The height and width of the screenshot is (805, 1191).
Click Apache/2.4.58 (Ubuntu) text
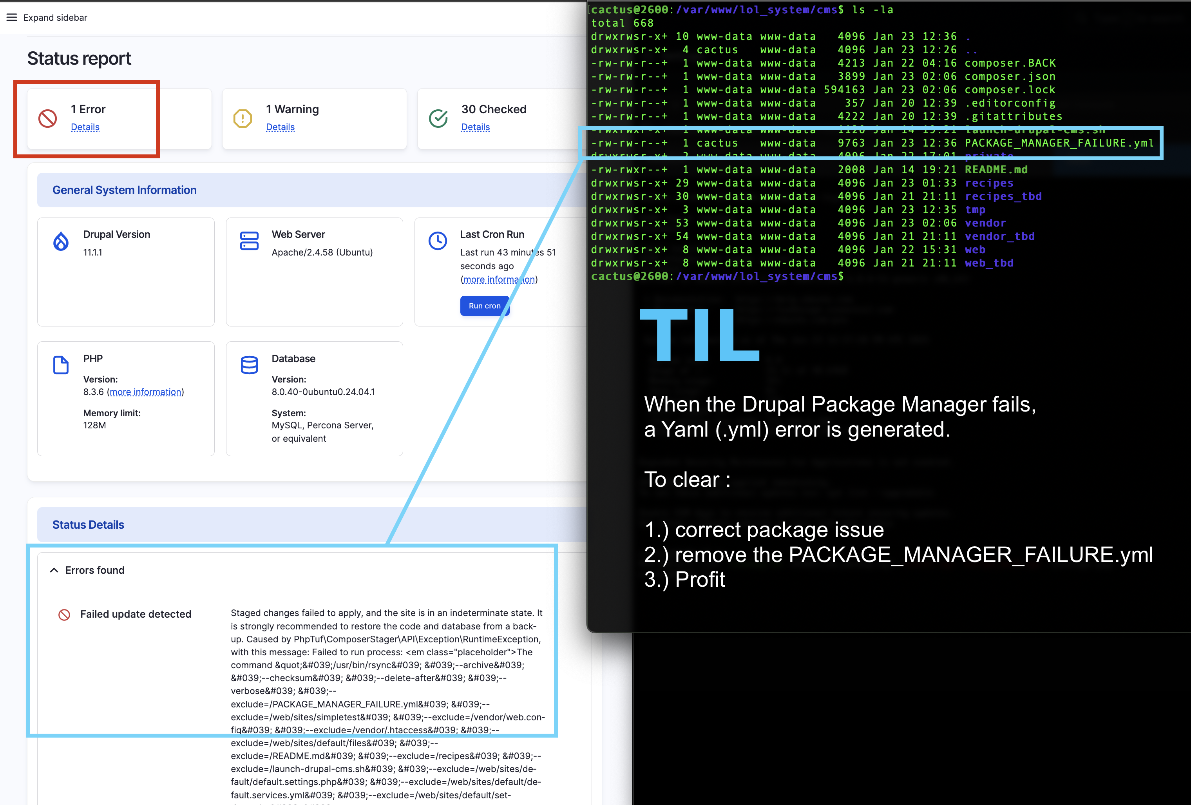(x=322, y=252)
